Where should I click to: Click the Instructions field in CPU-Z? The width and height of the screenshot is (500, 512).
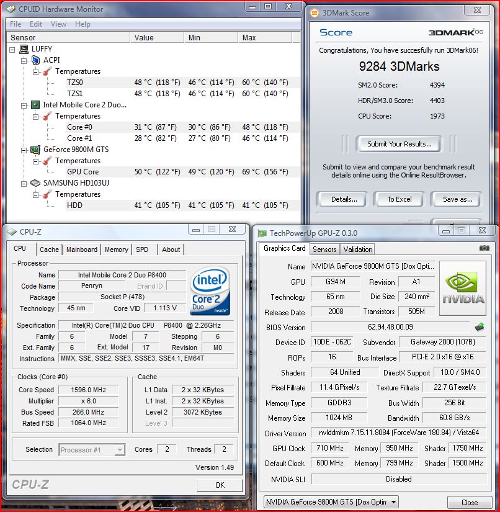(x=146, y=359)
